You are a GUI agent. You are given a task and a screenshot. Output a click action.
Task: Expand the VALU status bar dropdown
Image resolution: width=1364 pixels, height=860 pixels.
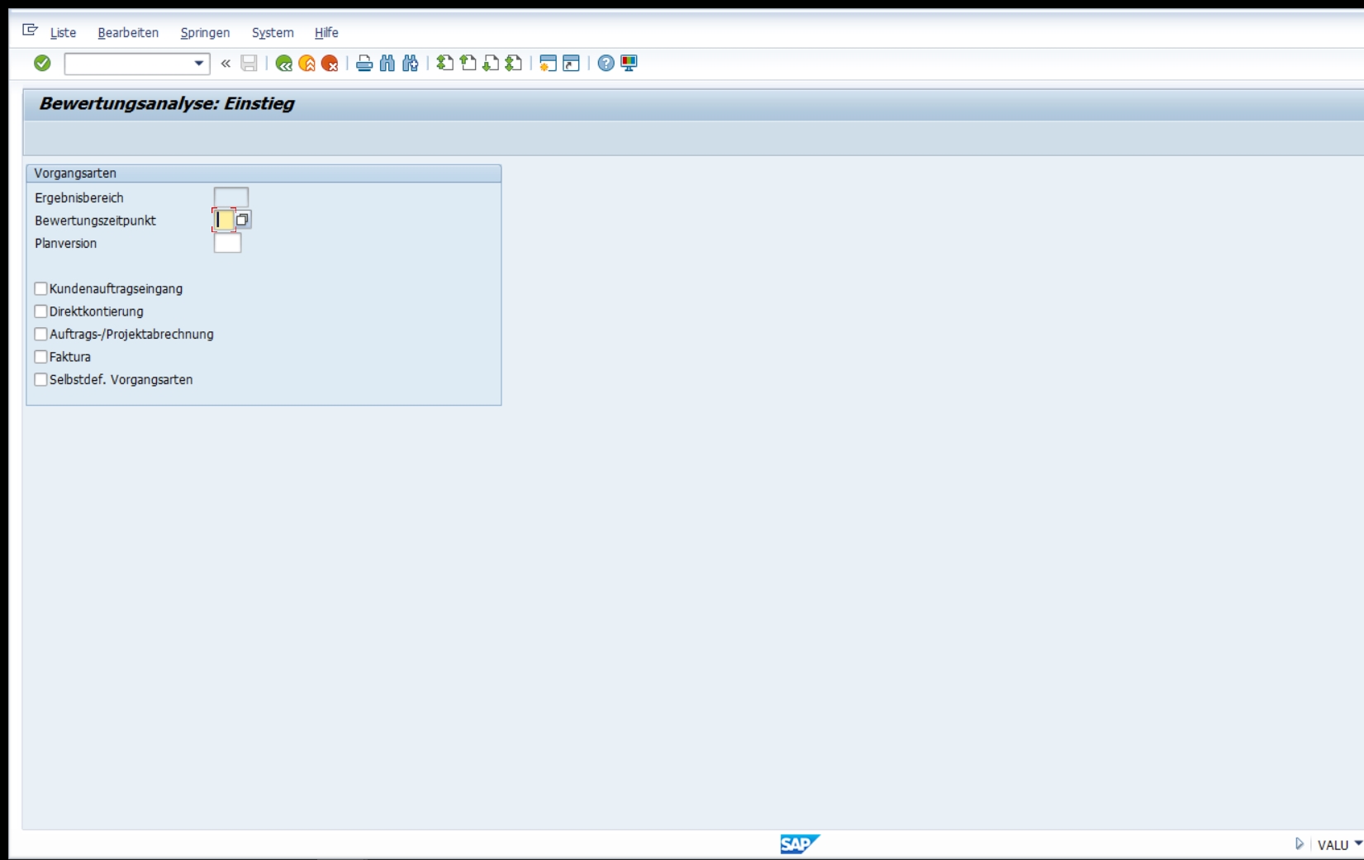point(1357,843)
